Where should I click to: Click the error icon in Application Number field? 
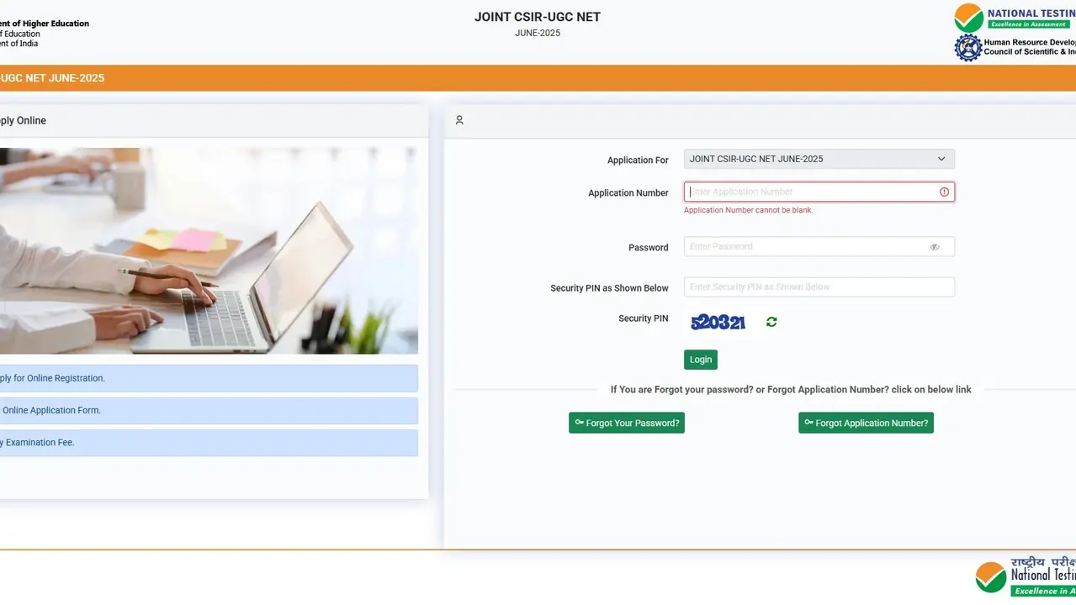[x=944, y=192]
